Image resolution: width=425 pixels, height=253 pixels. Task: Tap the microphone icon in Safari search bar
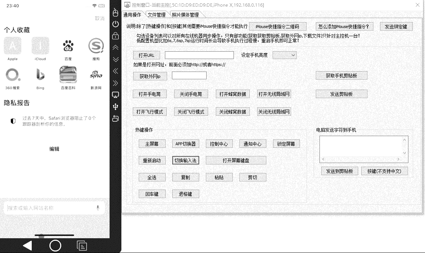(x=98, y=208)
